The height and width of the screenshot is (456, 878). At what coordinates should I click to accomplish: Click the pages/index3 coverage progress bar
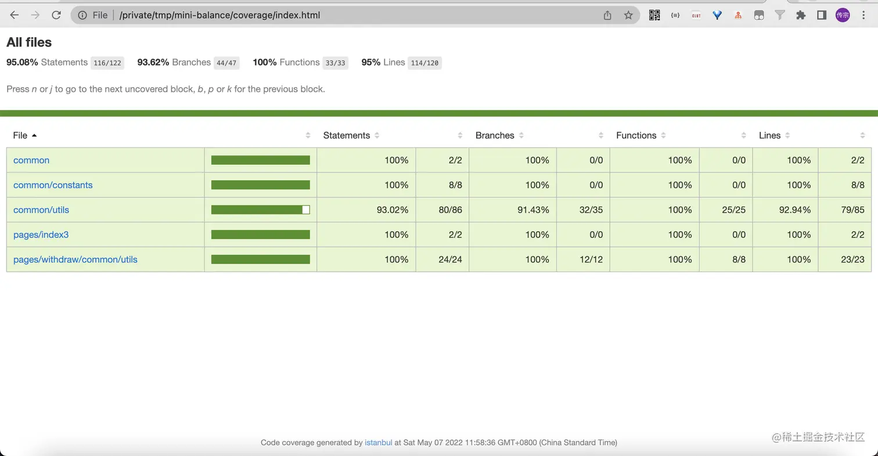point(261,235)
